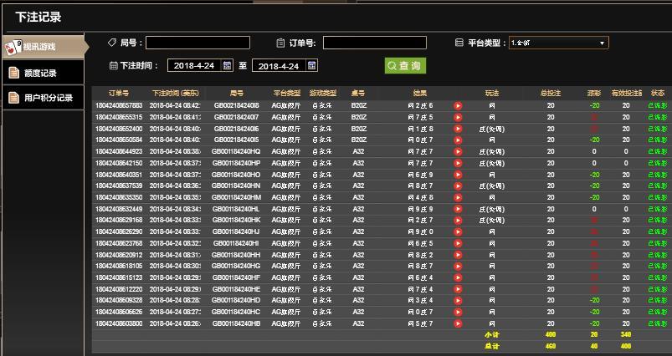
Task: Click the 总计 grand total label
Action: (x=492, y=346)
